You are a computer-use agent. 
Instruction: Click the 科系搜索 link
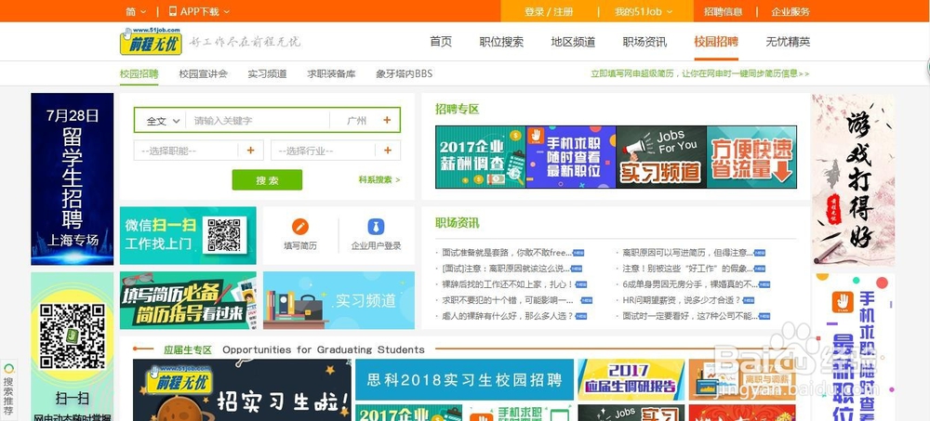click(x=379, y=179)
